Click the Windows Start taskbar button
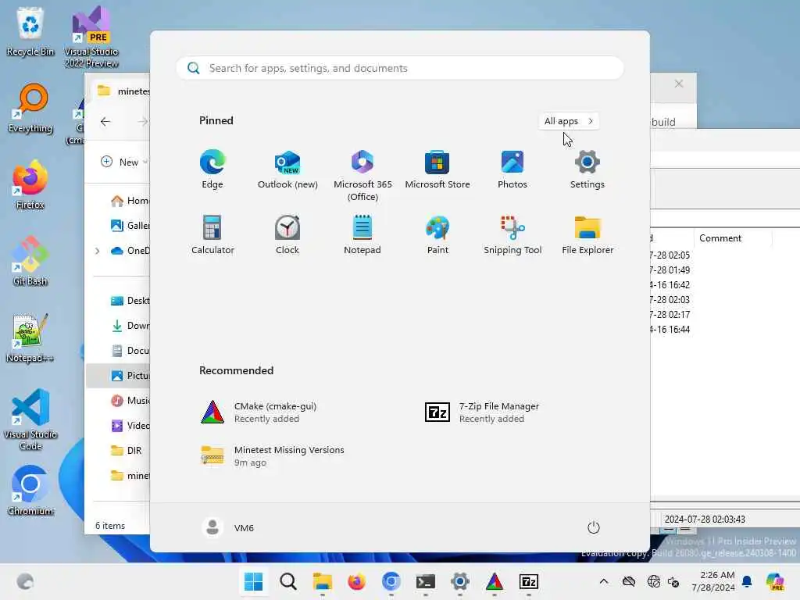The width and height of the screenshot is (800, 600). tap(254, 581)
